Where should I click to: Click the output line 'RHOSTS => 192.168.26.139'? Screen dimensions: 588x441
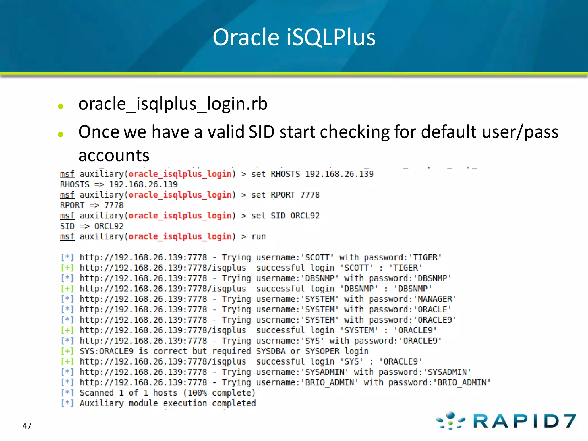pyautogui.click(x=119, y=184)
